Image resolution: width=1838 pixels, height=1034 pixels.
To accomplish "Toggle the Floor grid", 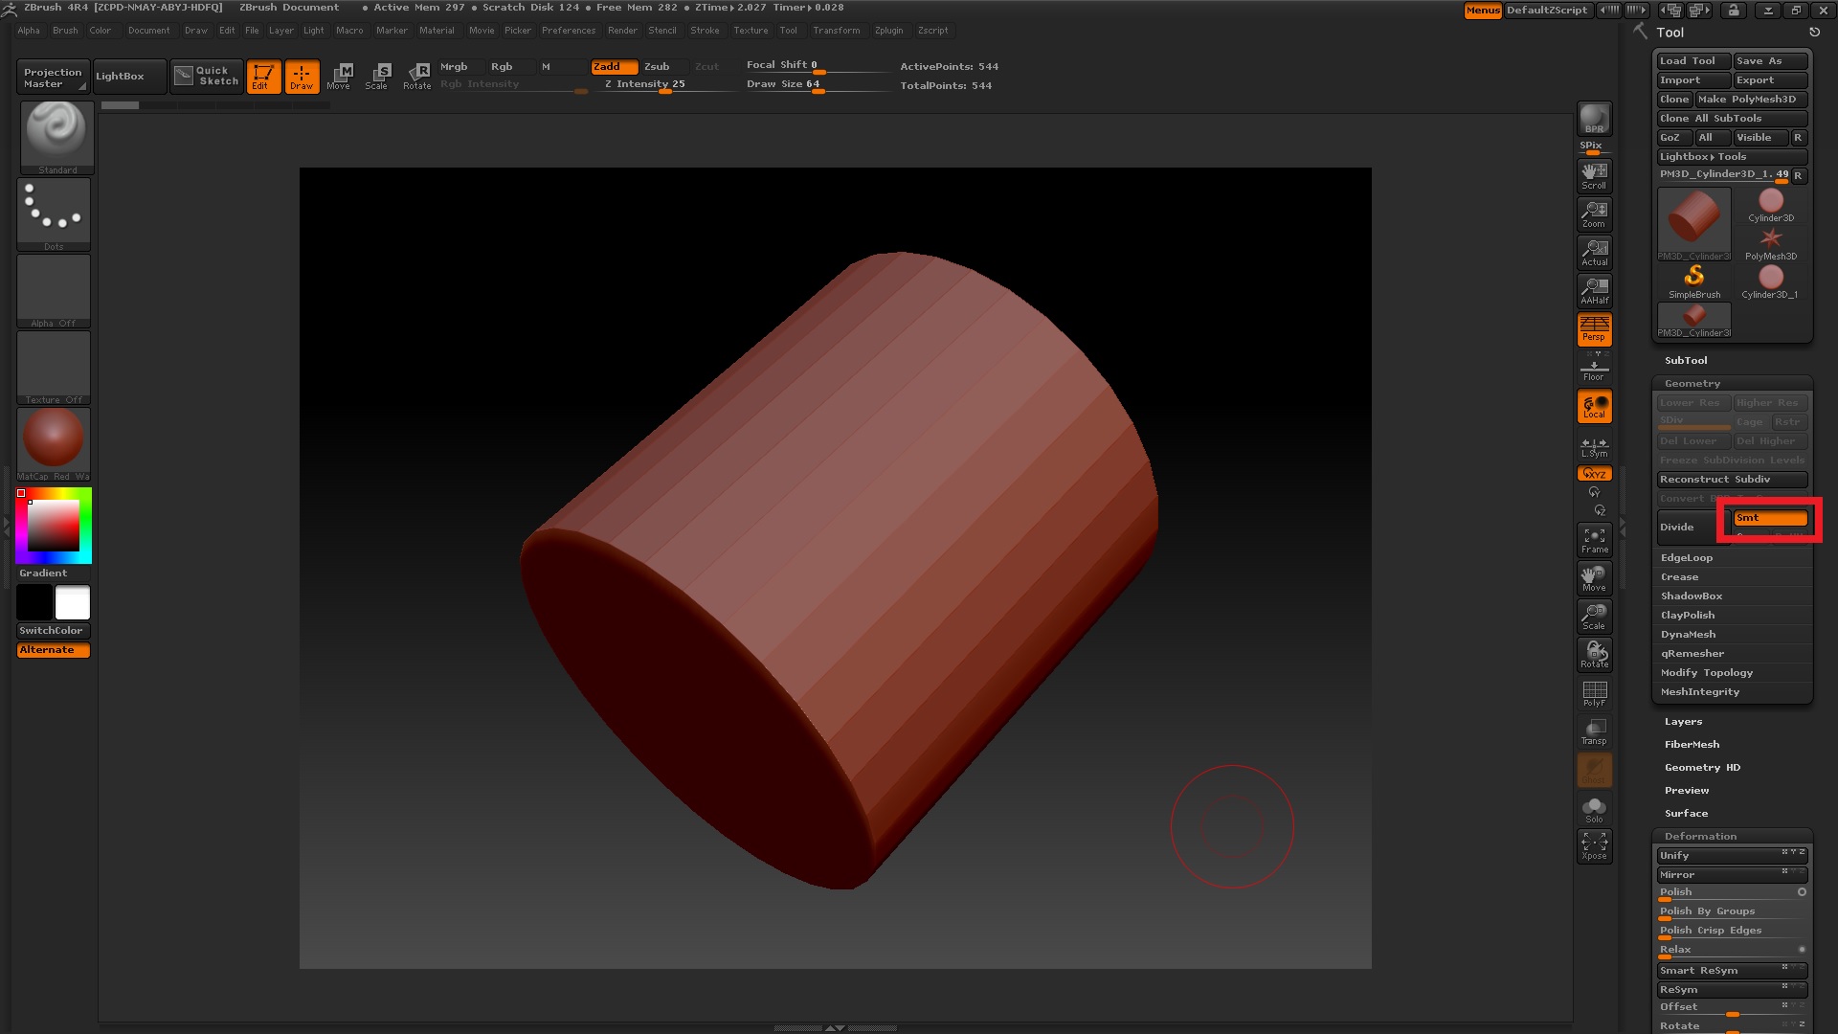I will [x=1594, y=368].
